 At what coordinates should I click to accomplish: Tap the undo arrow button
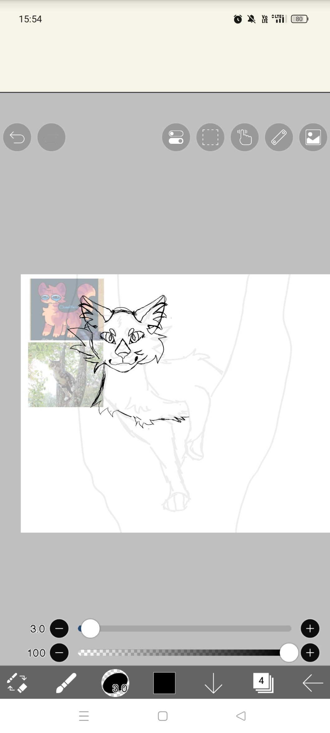[17, 137]
